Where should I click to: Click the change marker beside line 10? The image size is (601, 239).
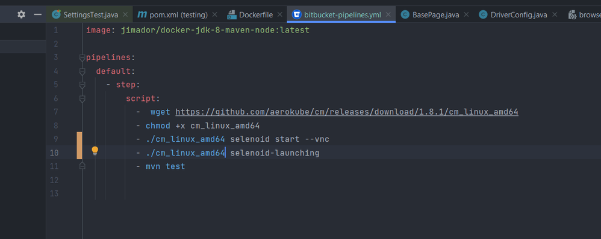click(x=79, y=152)
